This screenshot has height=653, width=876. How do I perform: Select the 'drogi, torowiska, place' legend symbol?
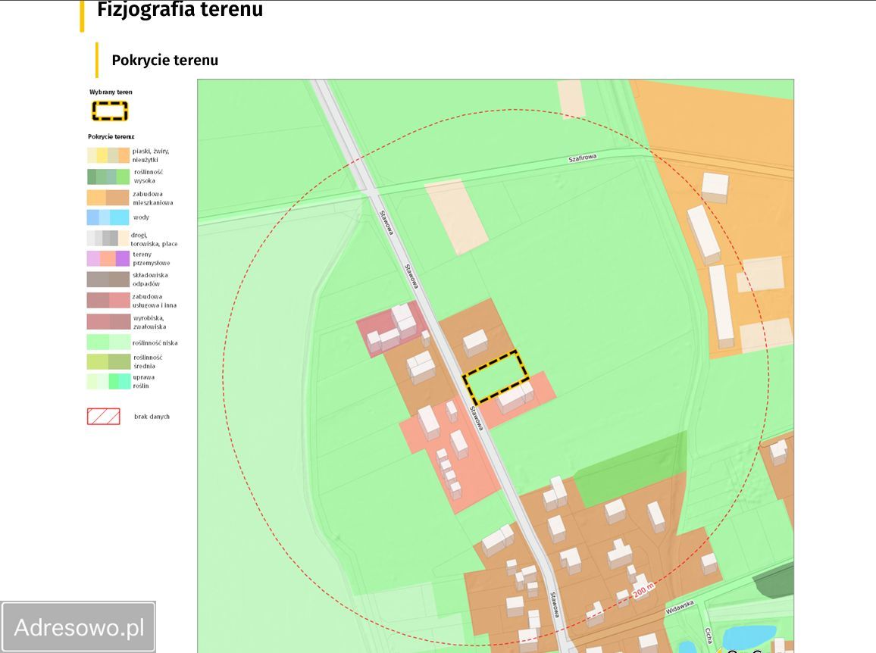click(108, 237)
